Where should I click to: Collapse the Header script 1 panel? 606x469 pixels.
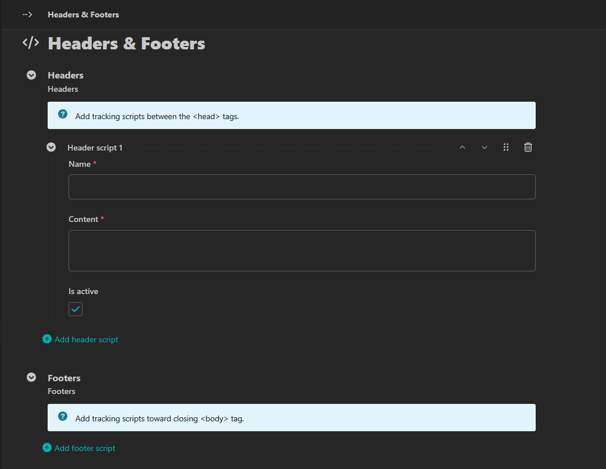point(51,147)
